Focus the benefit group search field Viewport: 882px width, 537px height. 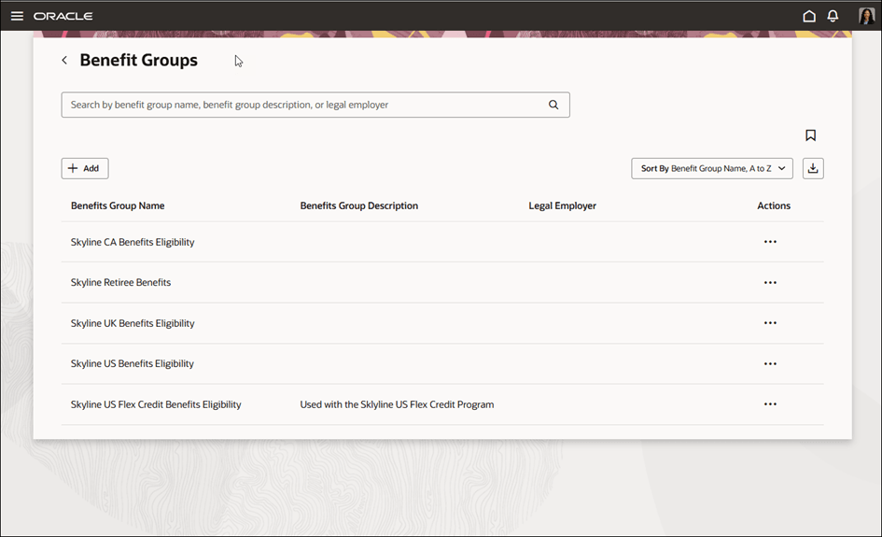tap(315, 105)
